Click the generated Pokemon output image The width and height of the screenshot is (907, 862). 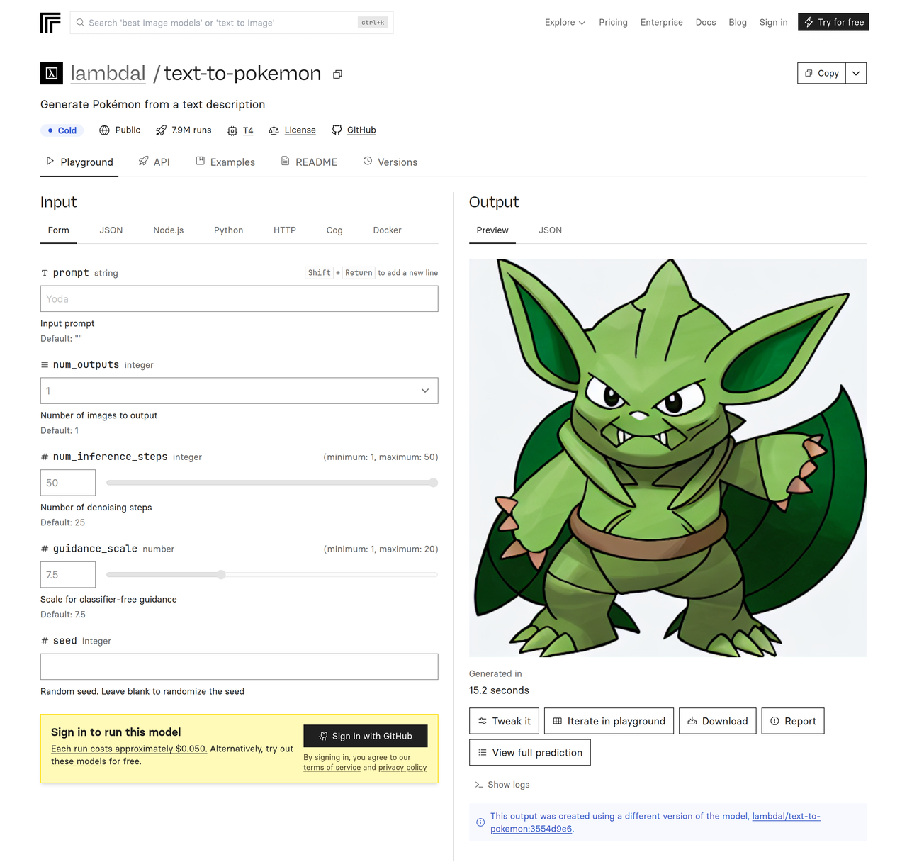667,458
